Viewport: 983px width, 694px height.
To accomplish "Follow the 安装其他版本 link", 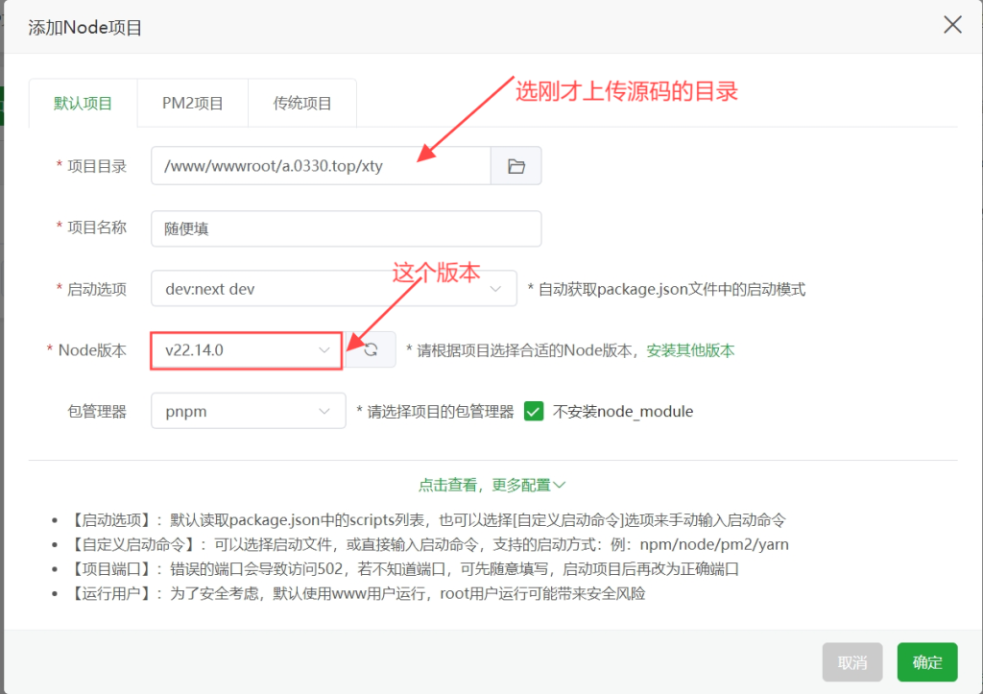I will point(690,350).
